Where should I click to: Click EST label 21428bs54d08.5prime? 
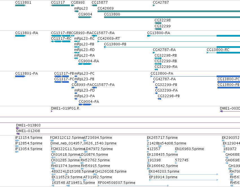pos(166,144)
